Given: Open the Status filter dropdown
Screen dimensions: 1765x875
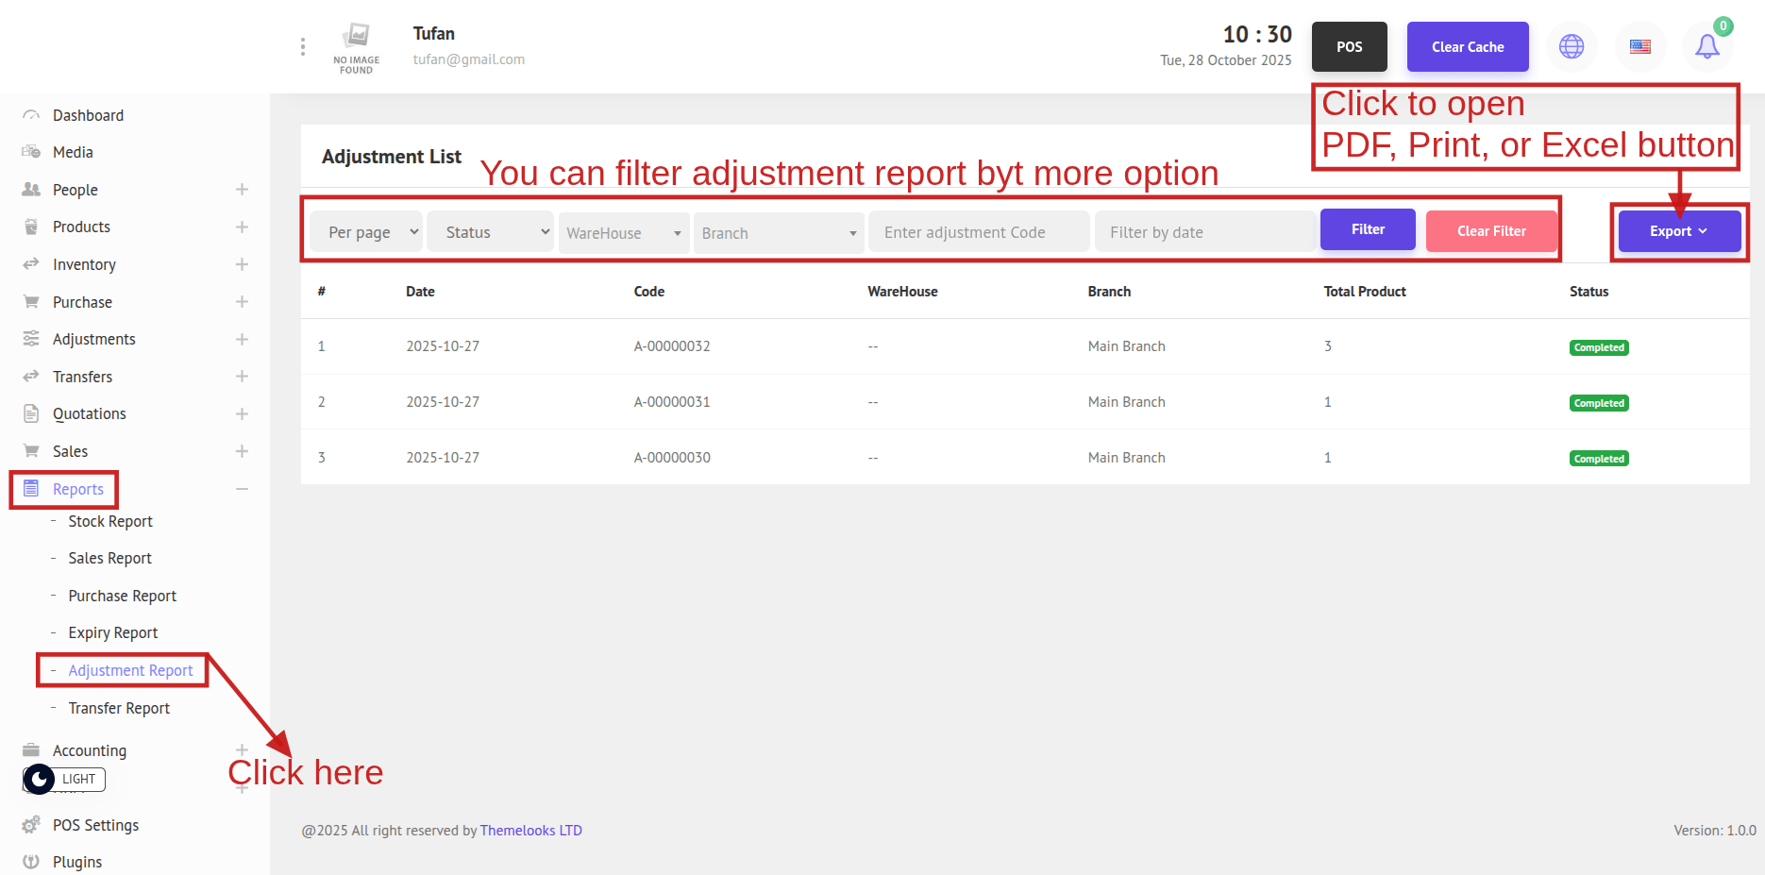Looking at the screenshot, I should 491,232.
